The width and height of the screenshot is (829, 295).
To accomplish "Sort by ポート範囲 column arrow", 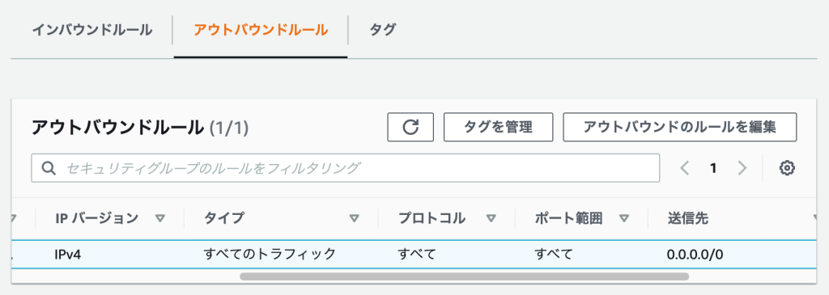I will [624, 218].
